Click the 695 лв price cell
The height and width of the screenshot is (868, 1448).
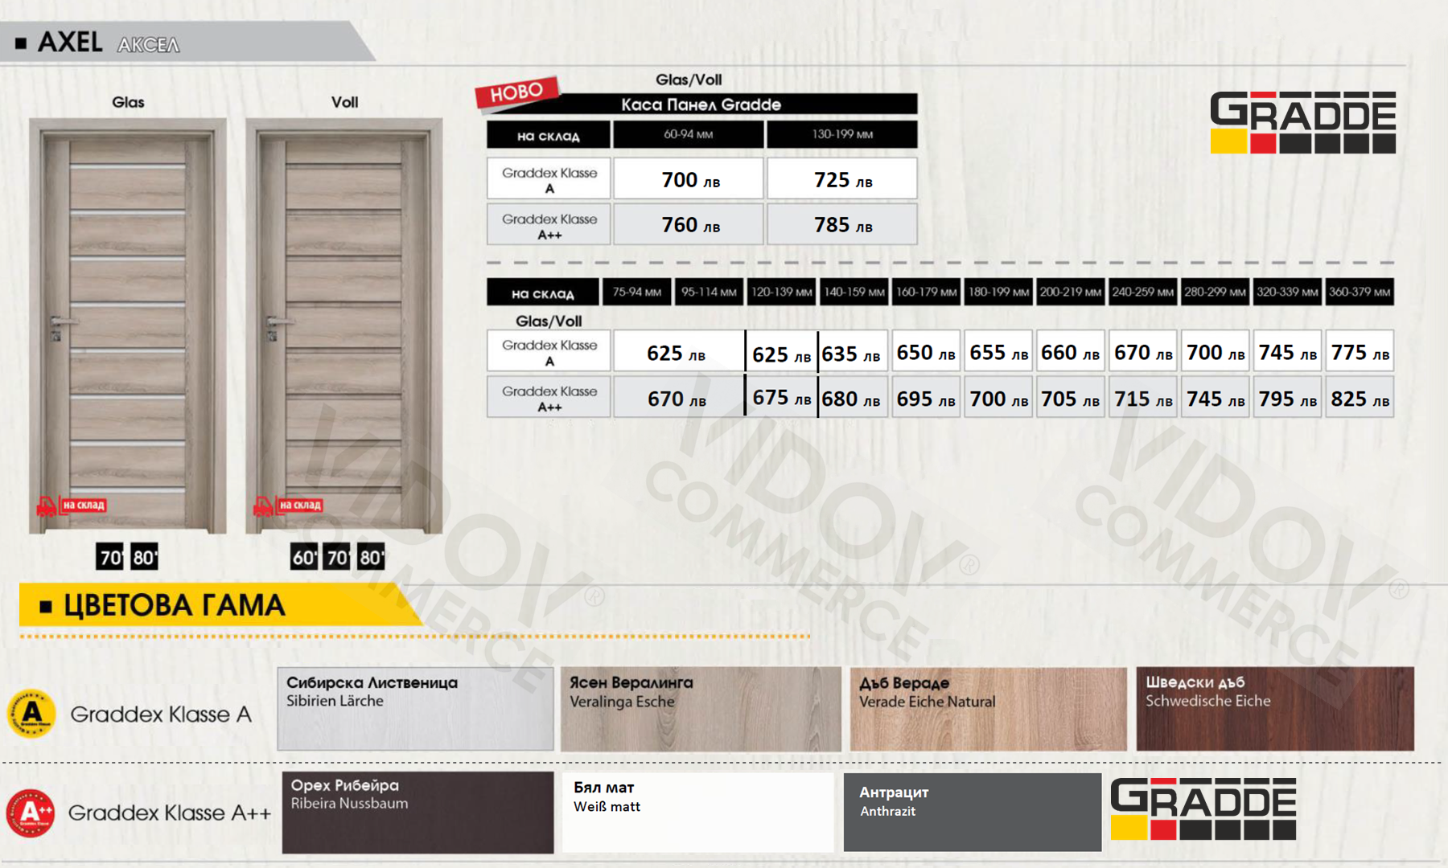(926, 397)
